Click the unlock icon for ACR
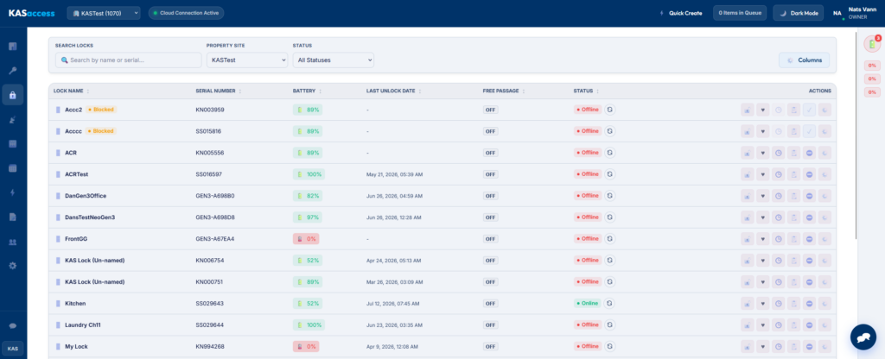This screenshot has height=359, width=885. [x=748, y=153]
